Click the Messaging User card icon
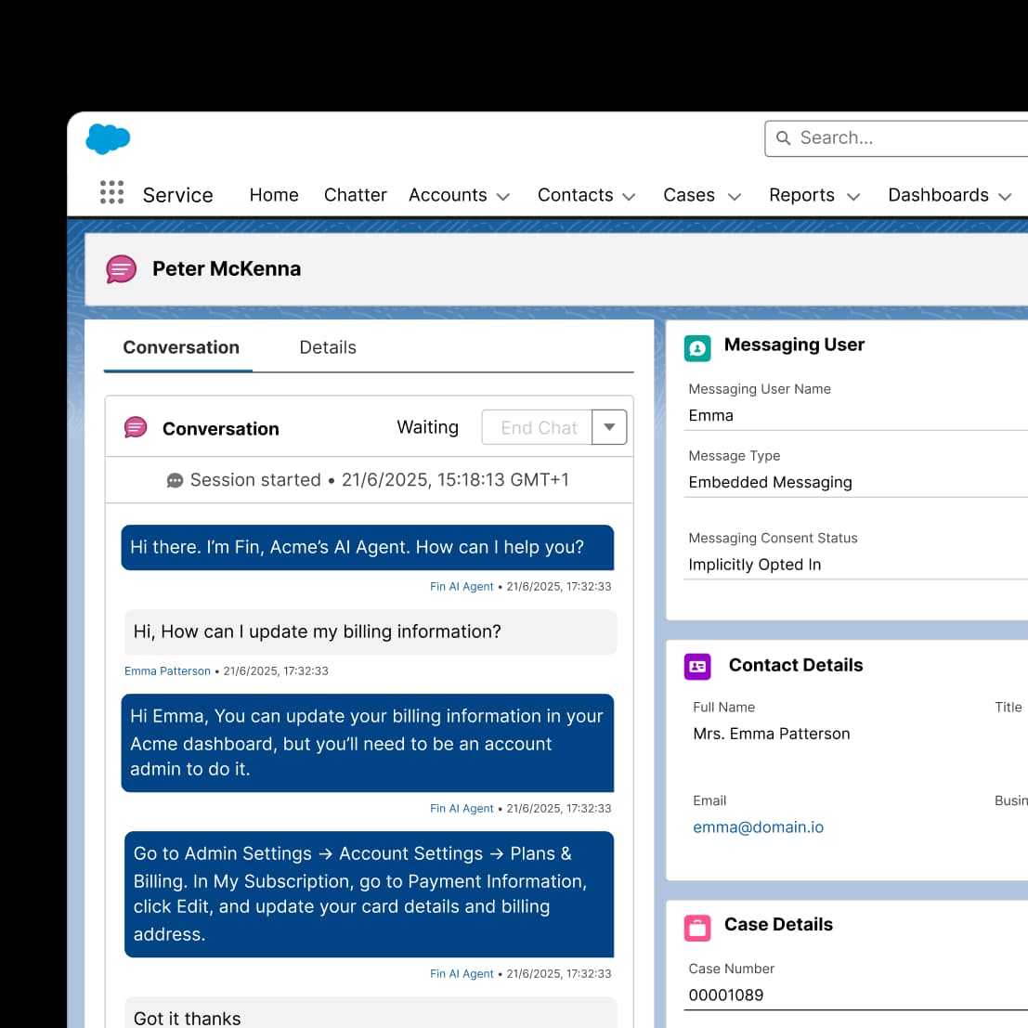 point(697,348)
